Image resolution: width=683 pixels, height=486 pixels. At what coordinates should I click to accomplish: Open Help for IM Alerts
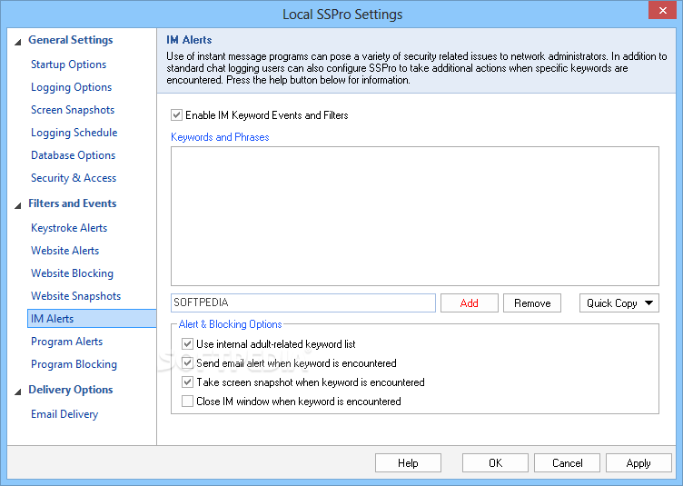[x=408, y=463]
